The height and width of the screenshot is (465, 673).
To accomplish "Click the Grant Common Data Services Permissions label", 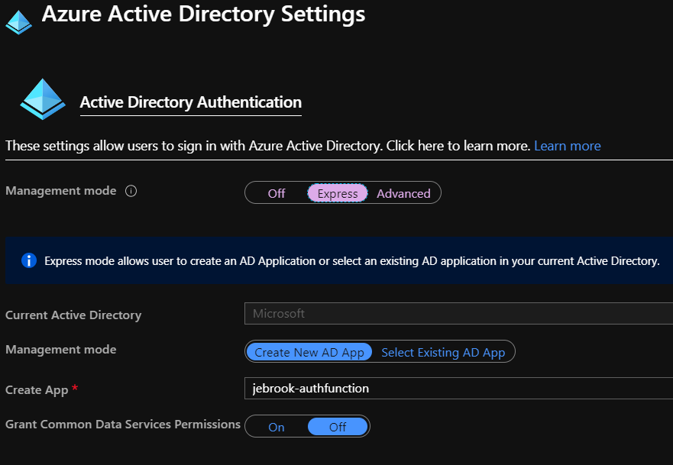I will click(123, 424).
